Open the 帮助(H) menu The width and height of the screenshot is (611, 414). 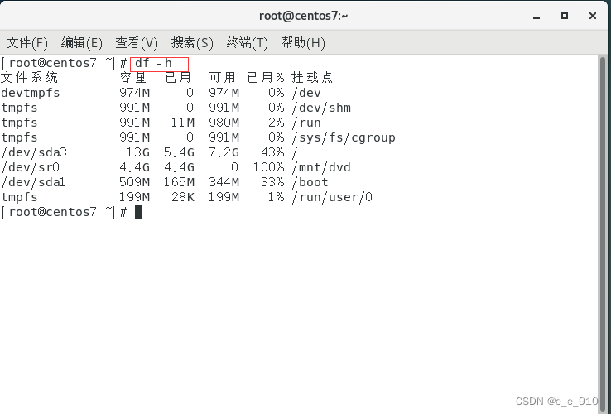pyautogui.click(x=304, y=42)
